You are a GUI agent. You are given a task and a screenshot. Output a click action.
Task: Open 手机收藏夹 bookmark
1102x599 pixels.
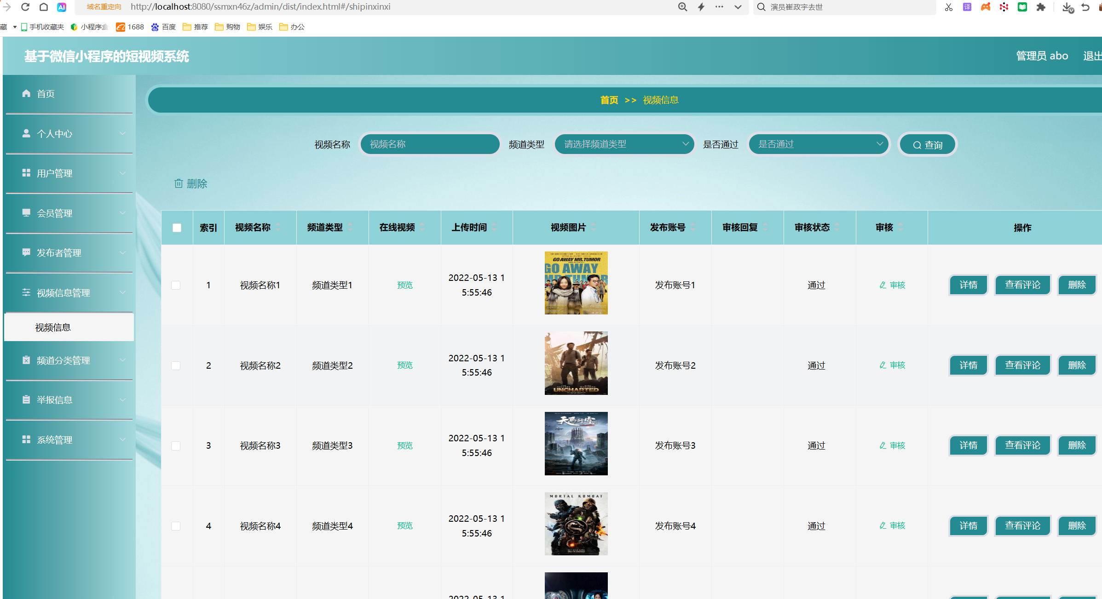coord(43,27)
